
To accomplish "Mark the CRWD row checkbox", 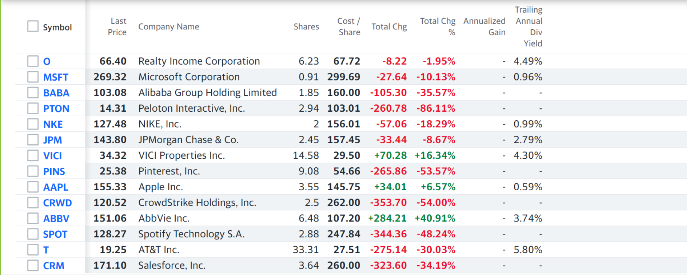I will tap(33, 202).
